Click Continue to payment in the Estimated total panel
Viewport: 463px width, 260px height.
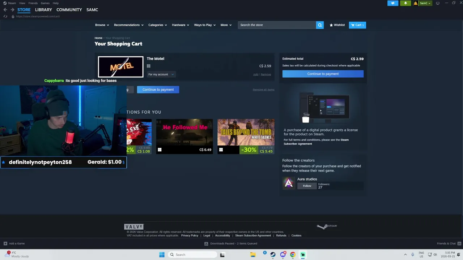click(x=323, y=74)
